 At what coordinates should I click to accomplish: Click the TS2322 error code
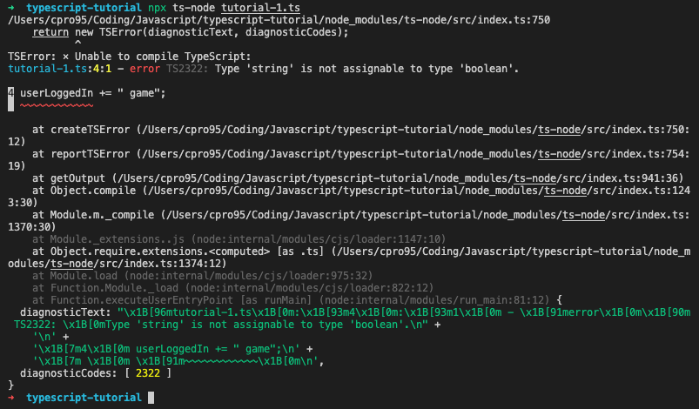coord(187,69)
